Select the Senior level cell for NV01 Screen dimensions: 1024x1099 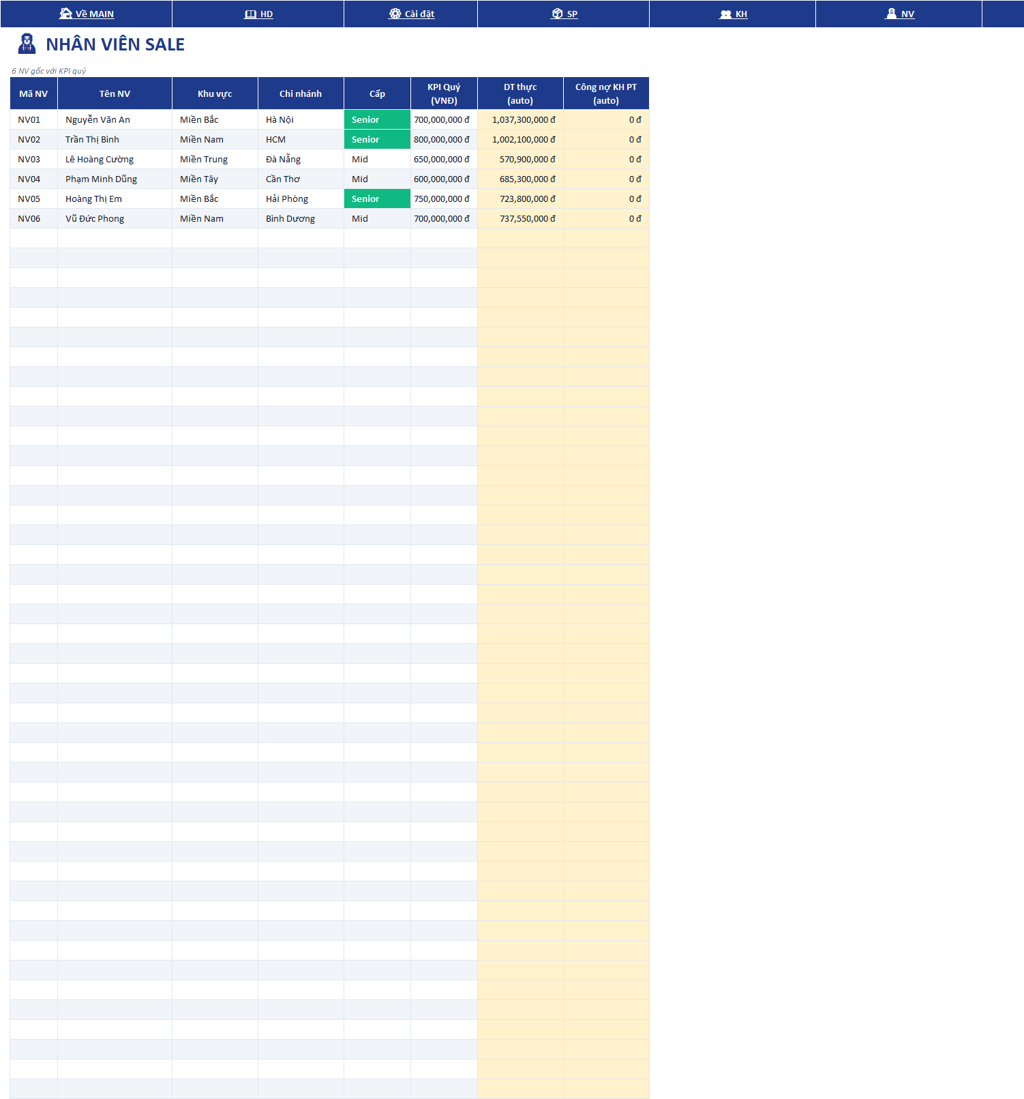click(x=377, y=119)
